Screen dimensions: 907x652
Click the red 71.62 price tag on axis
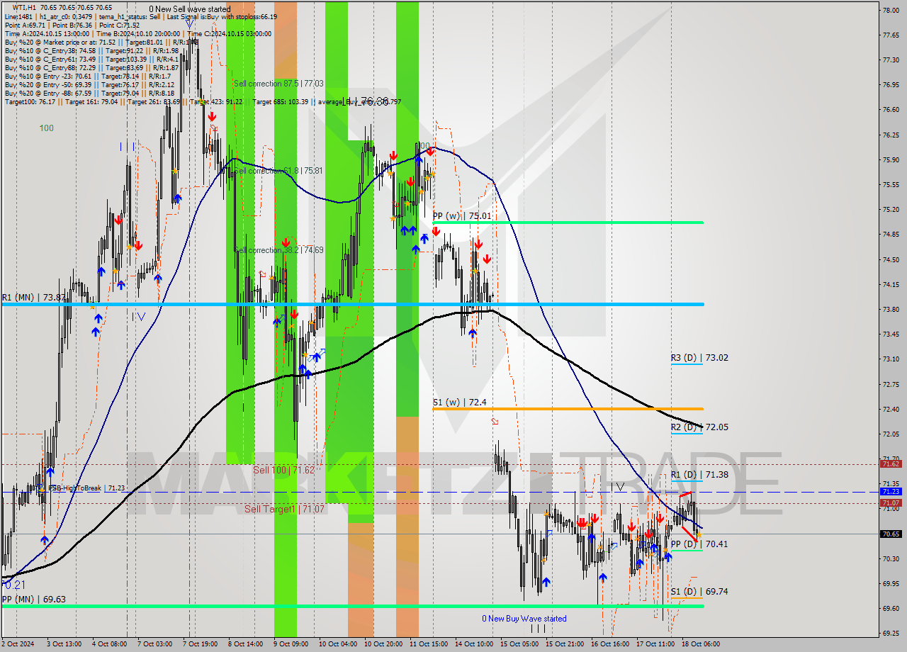click(x=891, y=464)
